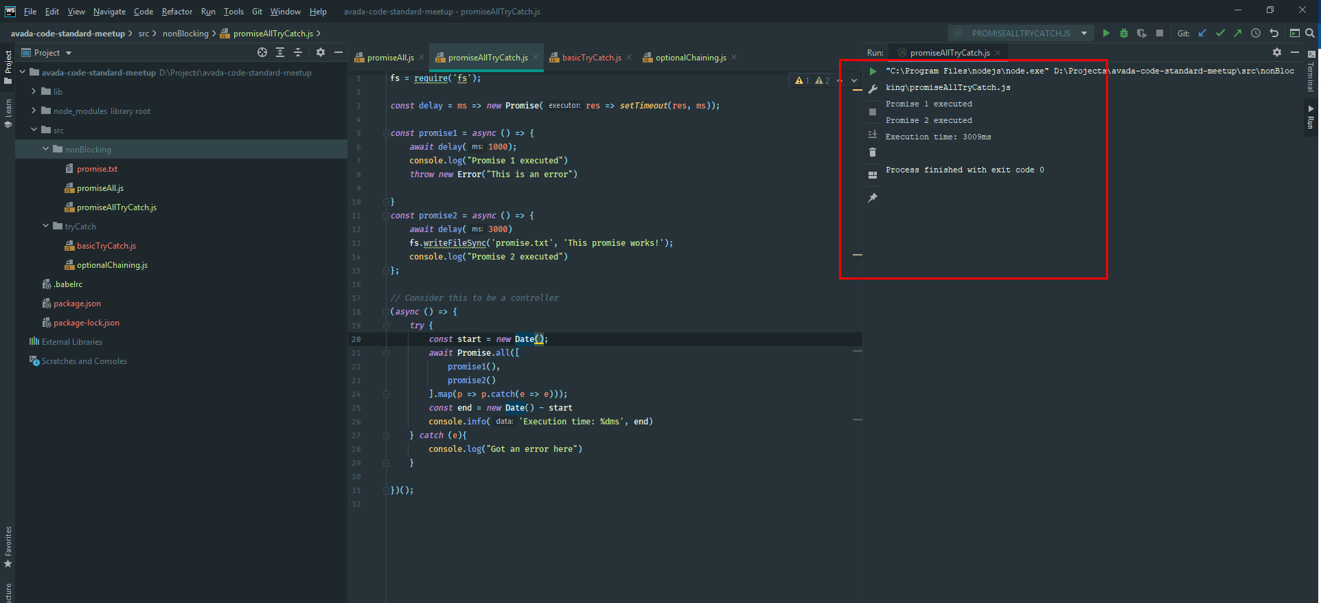Click the Stop icon in the top toolbar
Image resolution: width=1321 pixels, height=603 pixels.
click(x=1160, y=33)
